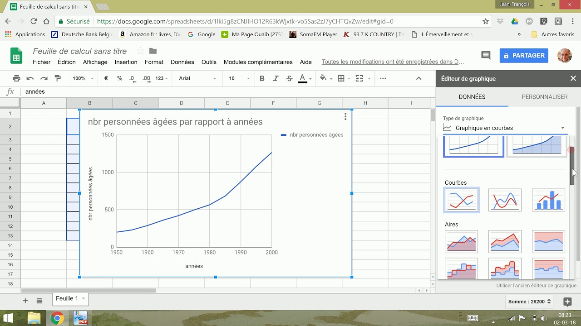Open the Applications bookmark

click(x=25, y=34)
